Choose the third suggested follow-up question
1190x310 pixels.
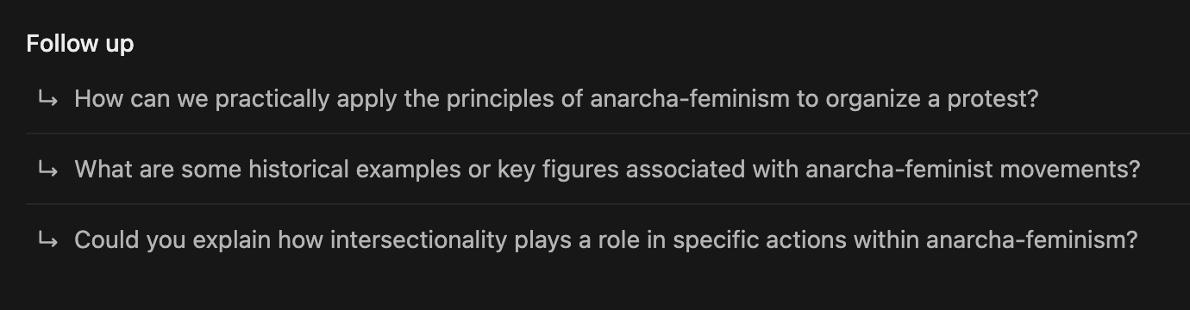click(x=606, y=240)
